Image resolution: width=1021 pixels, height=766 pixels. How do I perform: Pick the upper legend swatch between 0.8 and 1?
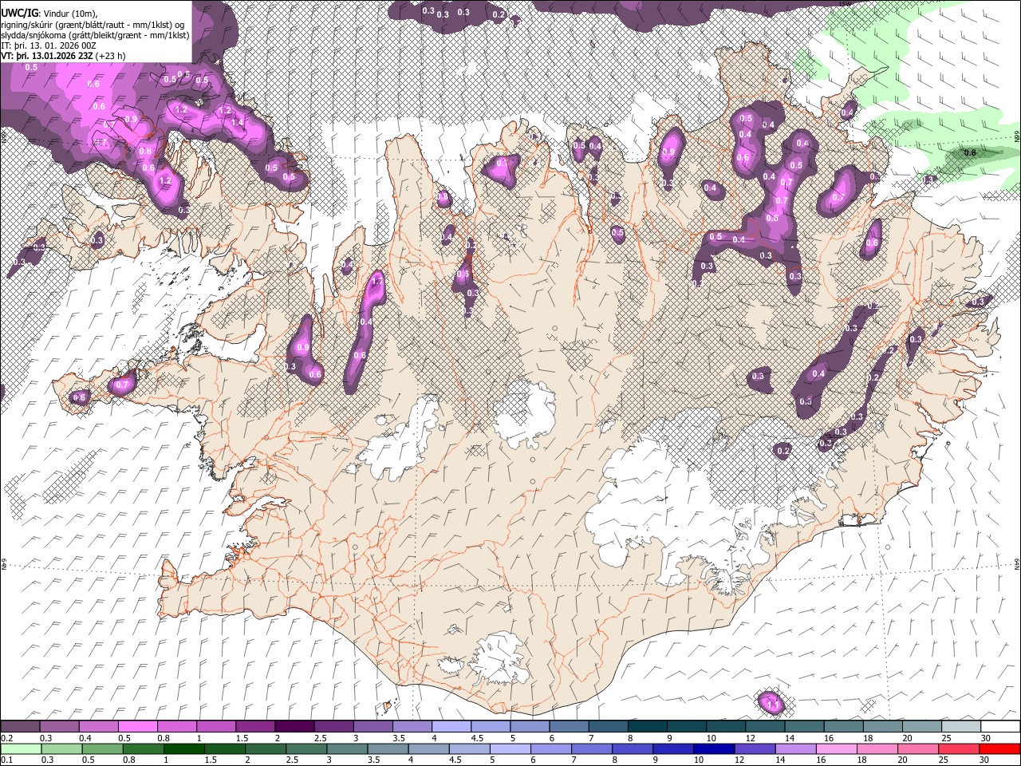tap(176, 727)
